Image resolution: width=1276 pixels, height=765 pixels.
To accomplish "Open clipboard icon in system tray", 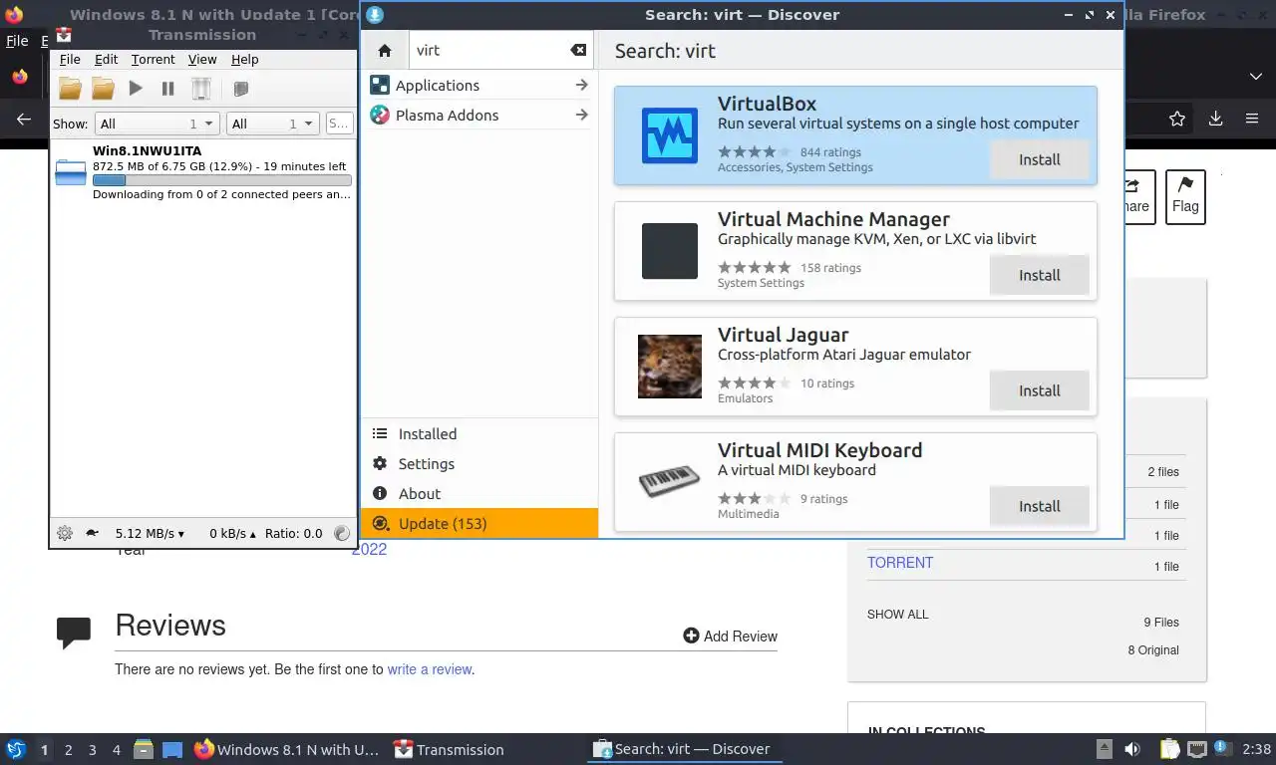I will 1170,749.
